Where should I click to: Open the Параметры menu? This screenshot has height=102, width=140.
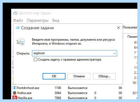tap(38, 20)
